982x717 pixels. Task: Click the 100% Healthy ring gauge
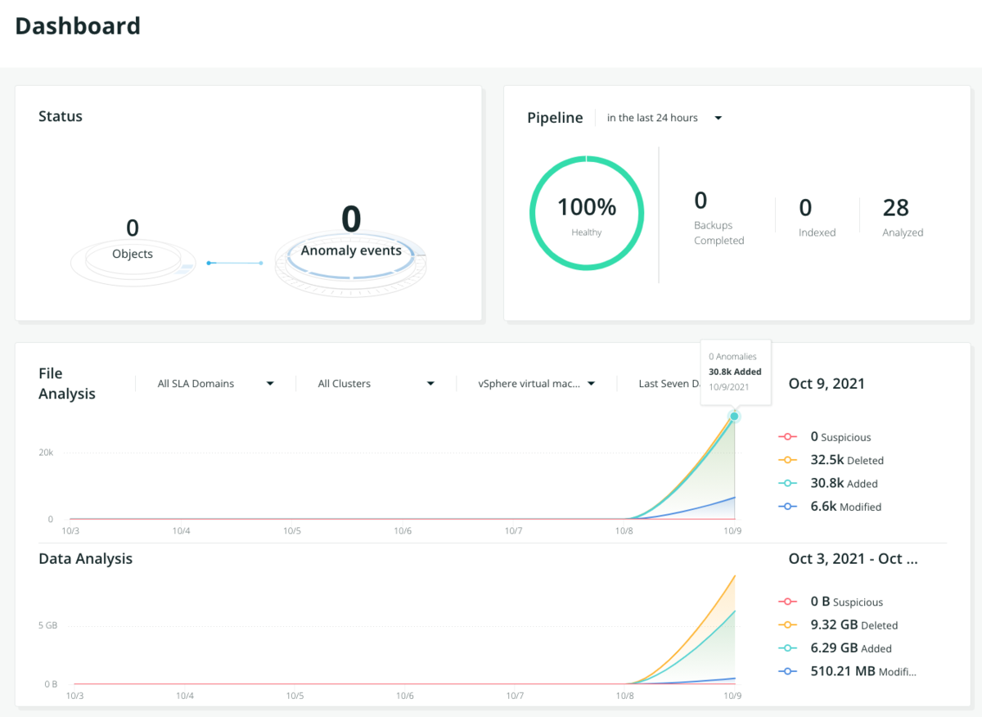tap(587, 213)
